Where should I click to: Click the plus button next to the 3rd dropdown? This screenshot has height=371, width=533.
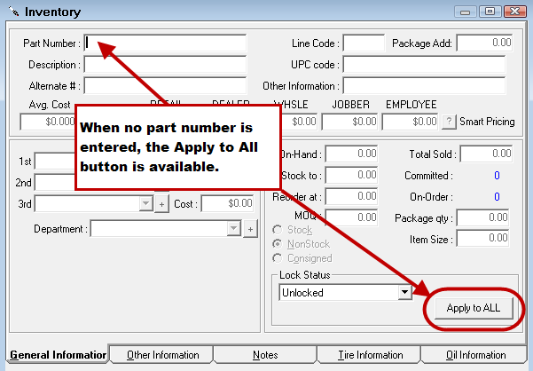pos(161,204)
